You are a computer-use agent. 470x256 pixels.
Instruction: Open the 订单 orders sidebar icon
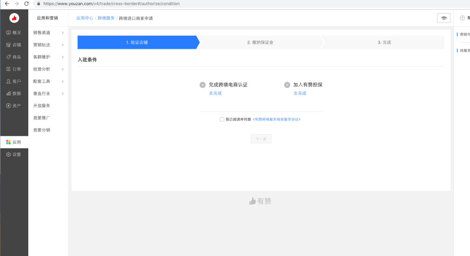click(9, 69)
